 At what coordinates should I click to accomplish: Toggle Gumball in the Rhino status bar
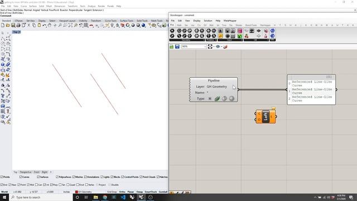163,192
